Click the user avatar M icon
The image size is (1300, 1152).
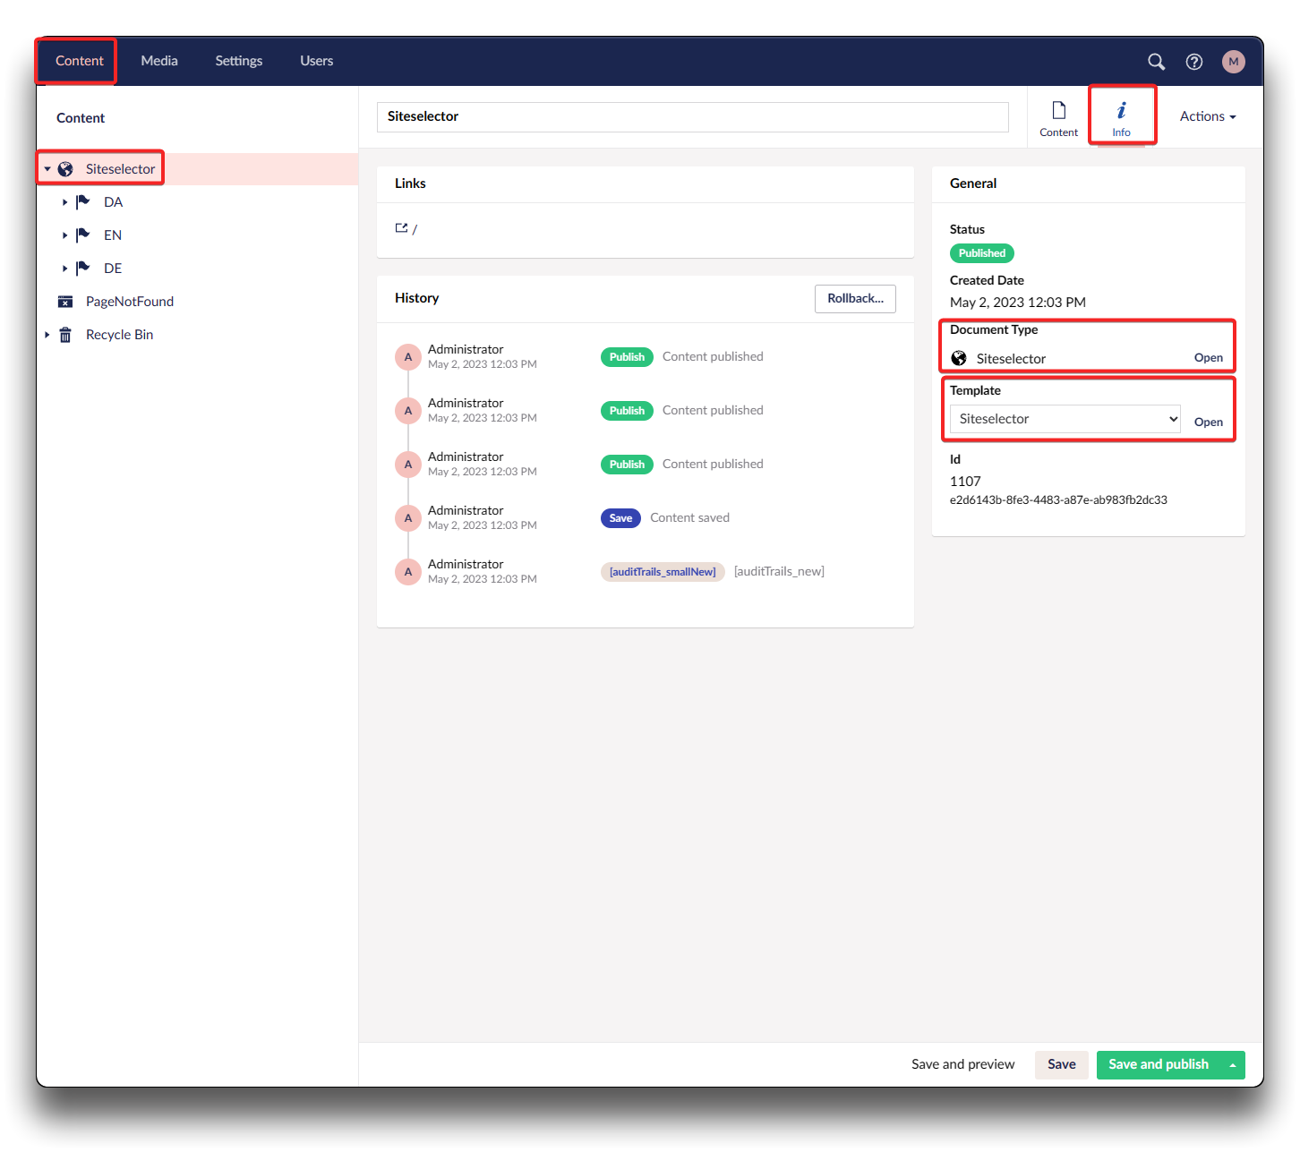point(1233,62)
